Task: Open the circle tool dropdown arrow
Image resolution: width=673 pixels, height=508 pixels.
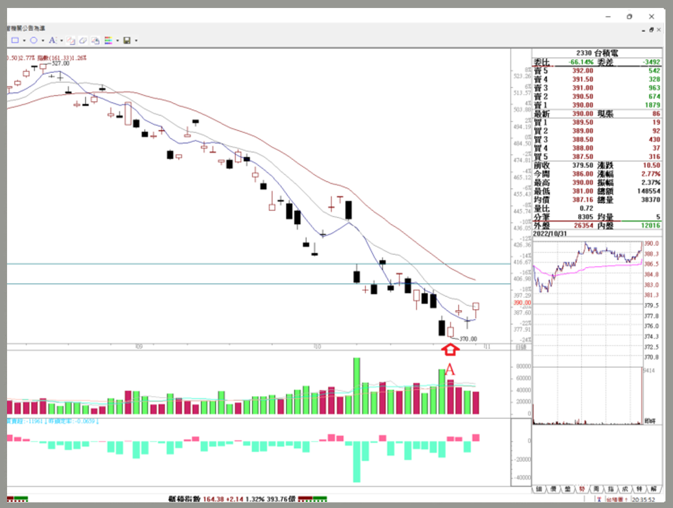Action: click(43, 40)
